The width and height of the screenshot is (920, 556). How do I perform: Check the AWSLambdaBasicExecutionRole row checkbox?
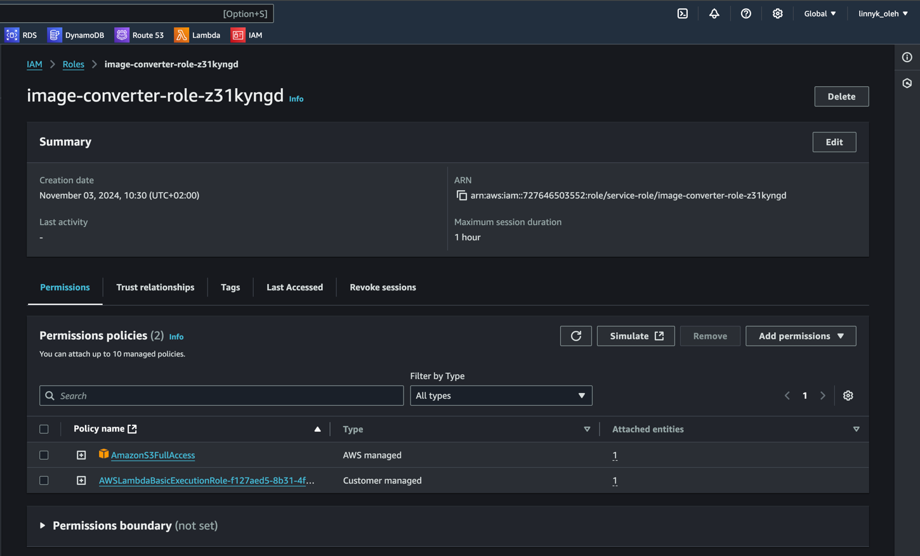coord(44,481)
